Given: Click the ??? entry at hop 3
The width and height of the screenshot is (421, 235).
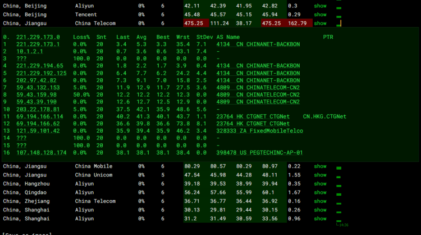Looking at the screenshot, I should 21,58.
